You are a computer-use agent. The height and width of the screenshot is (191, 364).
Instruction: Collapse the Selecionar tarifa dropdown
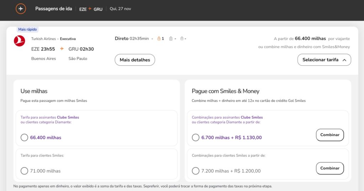point(324,60)
